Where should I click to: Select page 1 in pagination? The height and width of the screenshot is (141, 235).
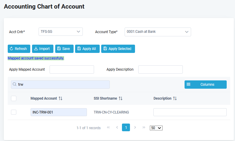pyautogui.click(x=126, y=127)
